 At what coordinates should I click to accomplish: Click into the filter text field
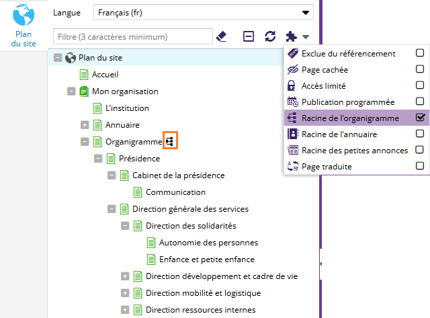click(x=132, y=36)
